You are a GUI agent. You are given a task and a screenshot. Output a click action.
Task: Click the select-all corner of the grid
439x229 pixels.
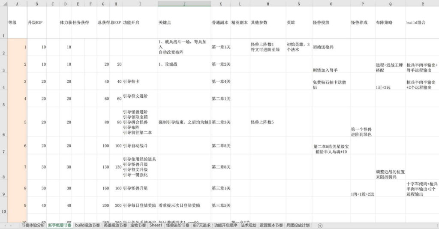tap(3, 3)
